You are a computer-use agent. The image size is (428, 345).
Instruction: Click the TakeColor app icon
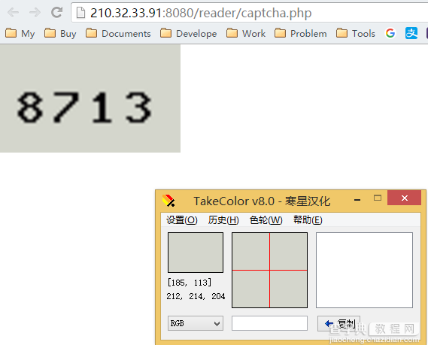tap(168, 201)
